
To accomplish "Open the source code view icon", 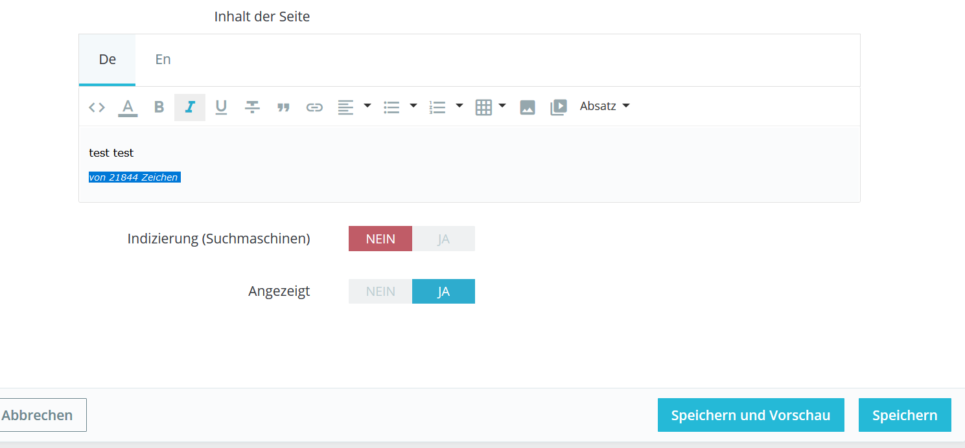I will point(97,107).
